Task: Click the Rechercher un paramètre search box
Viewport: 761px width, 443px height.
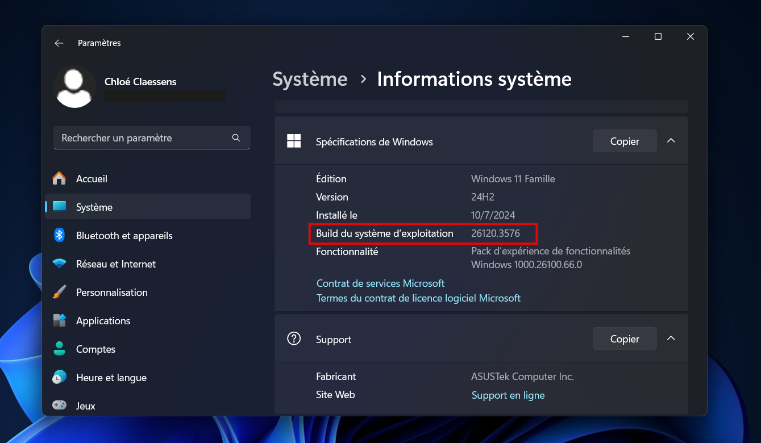Action: (142, 137)
